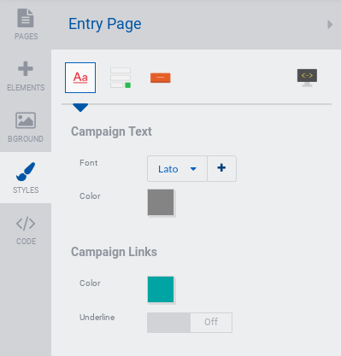Open the form fields style icon

coord(121,78)
